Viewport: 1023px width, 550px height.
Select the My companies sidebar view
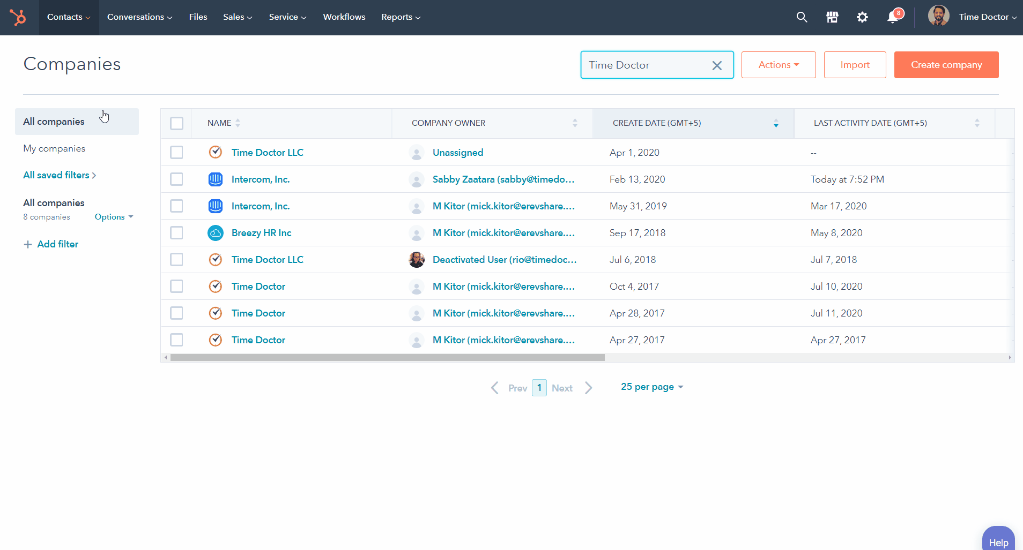coord(54,148)
